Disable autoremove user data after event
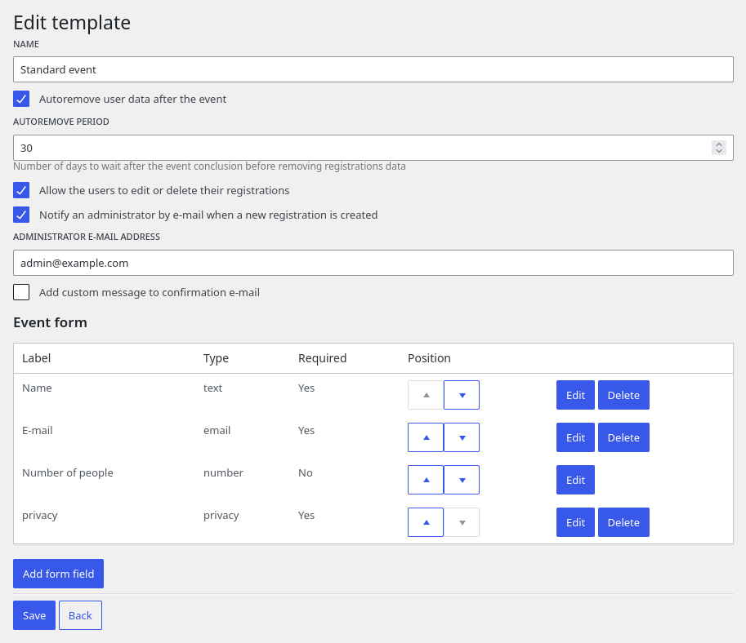Image resolution: width=746 pixels, height=643 pixels. coord(21,100)
